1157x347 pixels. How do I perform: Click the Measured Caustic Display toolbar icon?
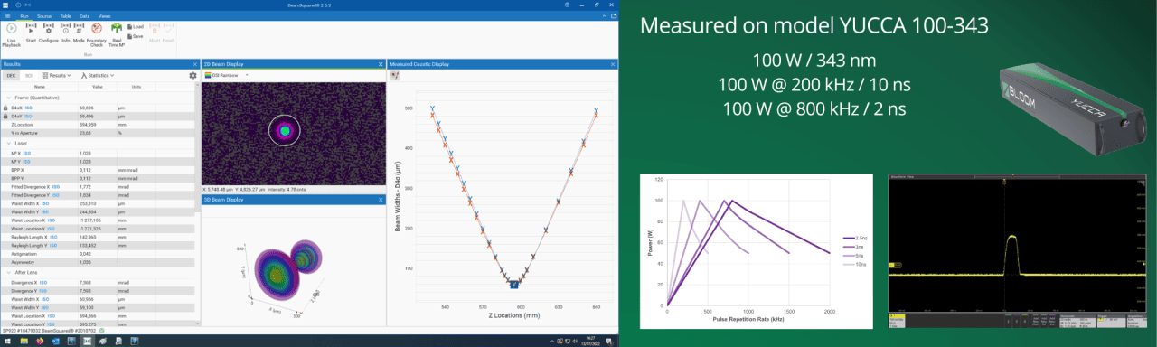tap(394, 76)
